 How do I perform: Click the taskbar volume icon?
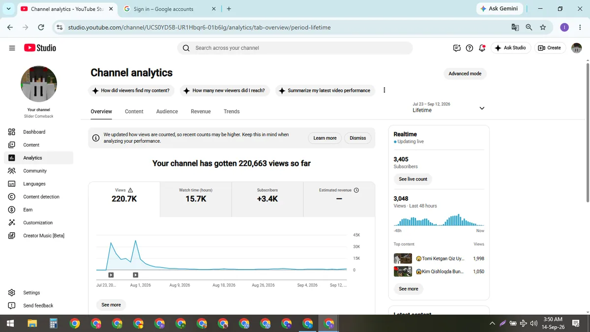pyautogui.click(x=534, y=323)
